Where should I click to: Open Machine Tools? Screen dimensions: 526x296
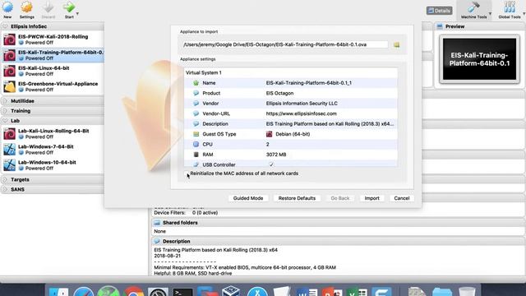click(x=473, y=9)
